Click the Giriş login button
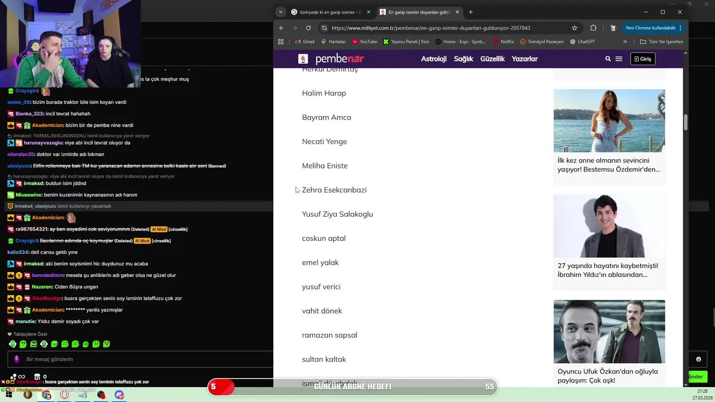Image resolution: width=715 pixels, height=402 pixels. 642,59
